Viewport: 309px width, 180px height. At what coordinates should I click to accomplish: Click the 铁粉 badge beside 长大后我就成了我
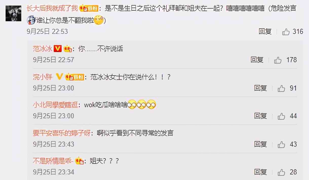[89, 9]
